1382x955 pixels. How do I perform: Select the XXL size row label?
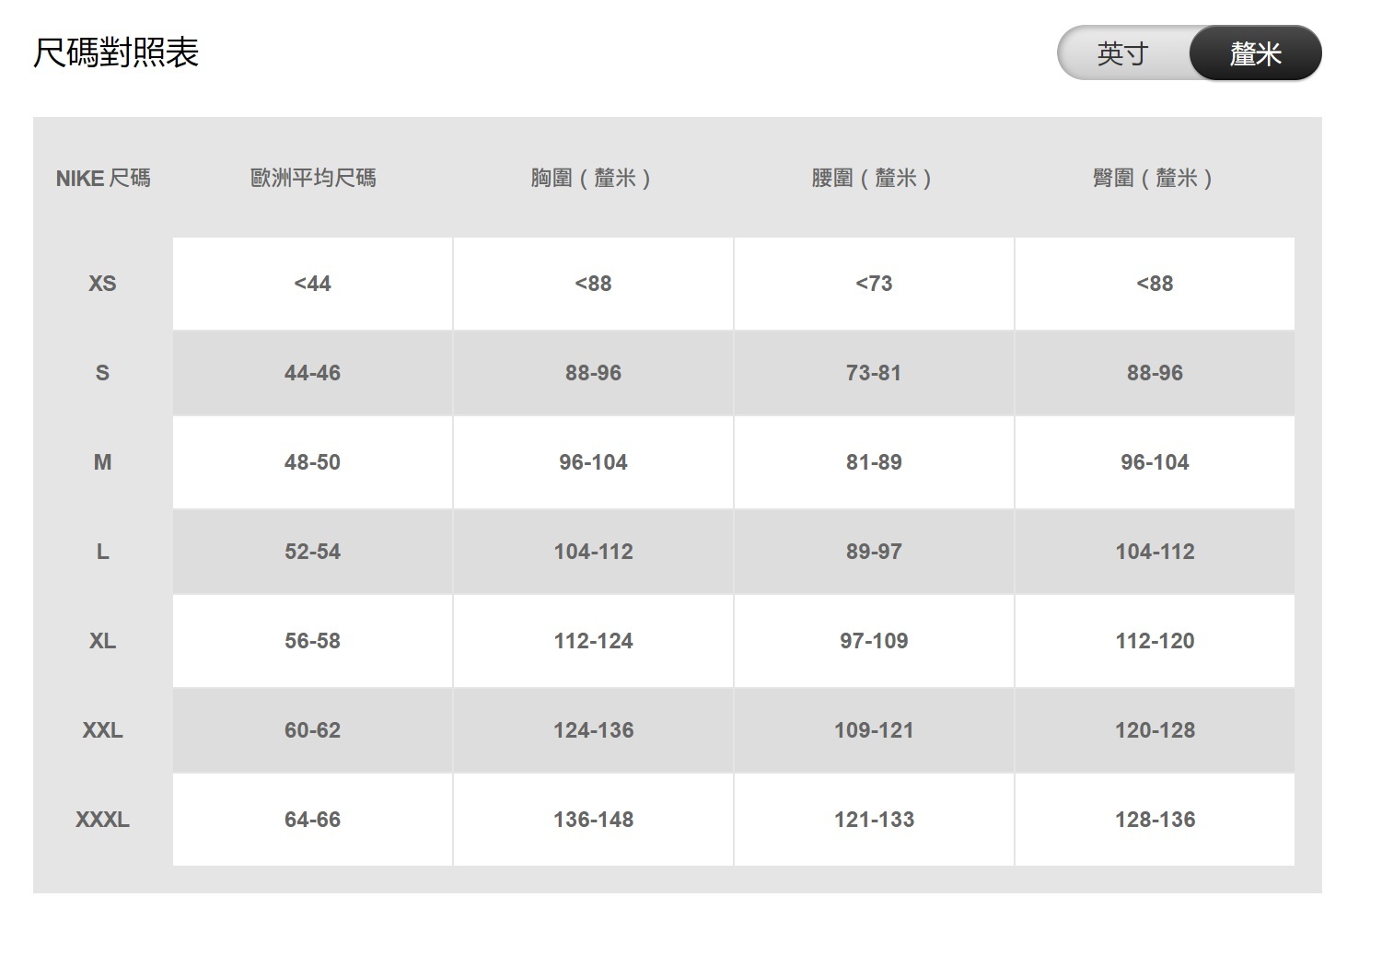tap(102, 730)
